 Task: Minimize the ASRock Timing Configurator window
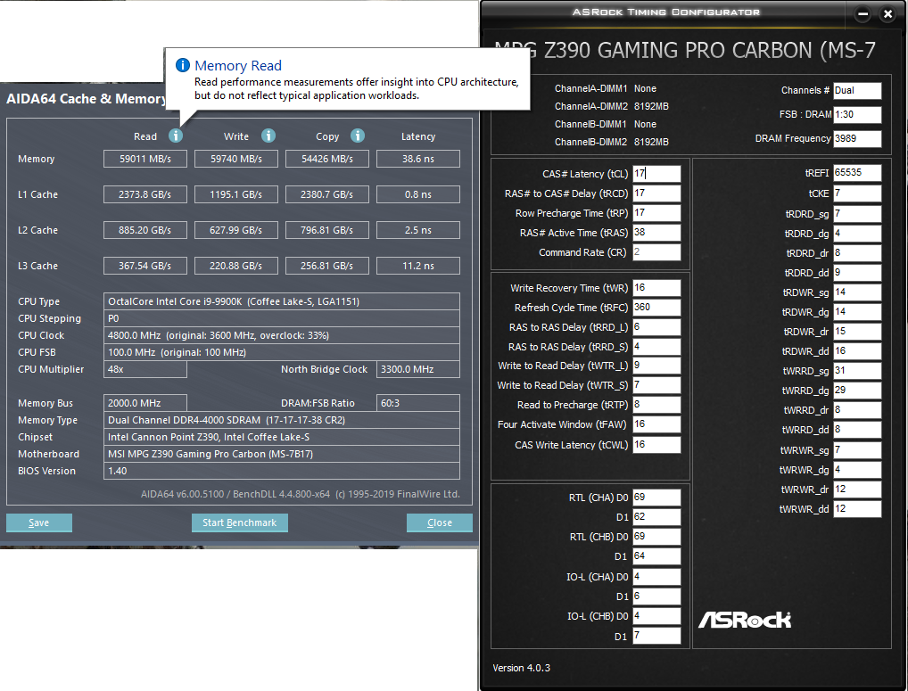[863, 14]
